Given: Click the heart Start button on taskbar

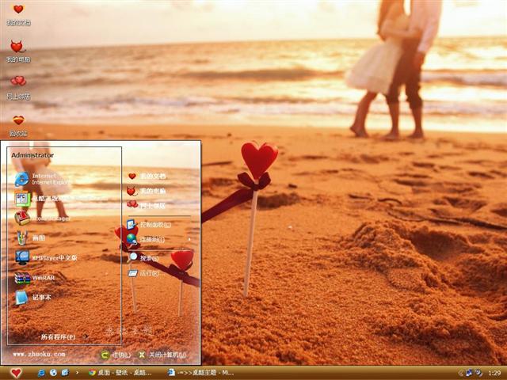Looking at the screenshot, I should pyautogui.click(x=16, y=373).
